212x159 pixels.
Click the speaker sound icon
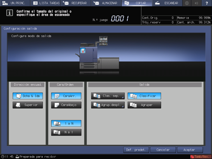pos(196,3)
